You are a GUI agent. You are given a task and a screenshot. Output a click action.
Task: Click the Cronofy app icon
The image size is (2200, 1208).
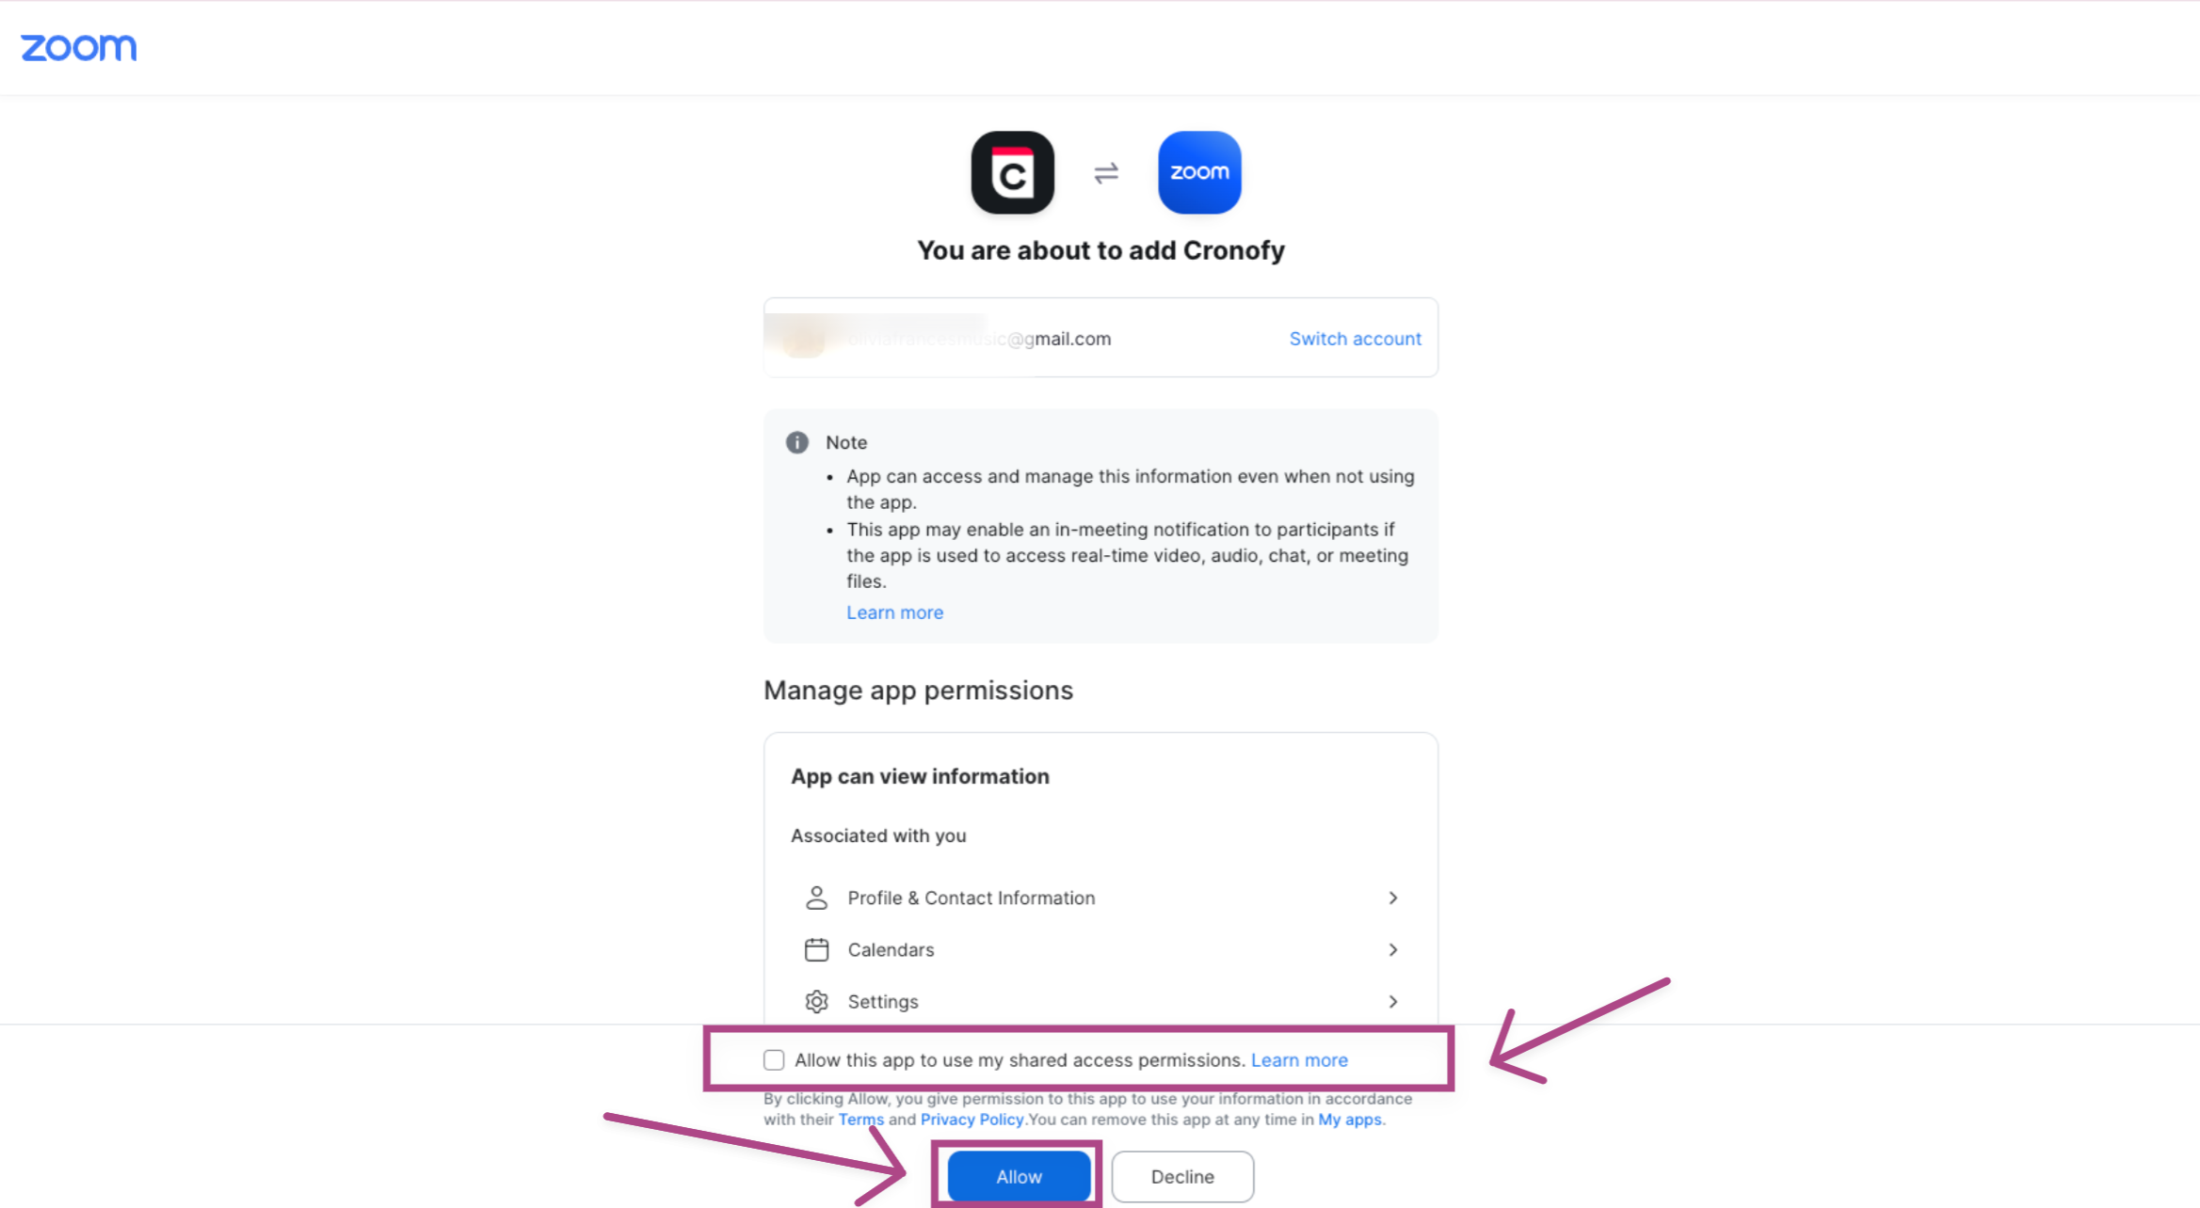pyautogui.click(x=1012, y=172)
